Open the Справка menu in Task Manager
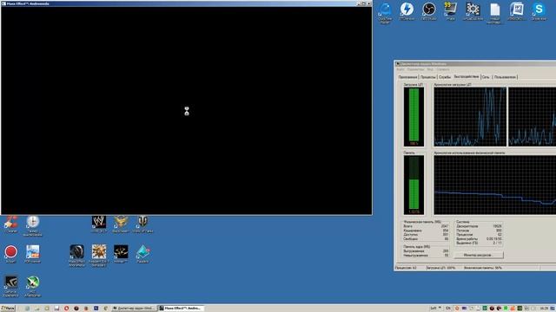Viewport: 556px width, 312px height. tap(442, 69)
